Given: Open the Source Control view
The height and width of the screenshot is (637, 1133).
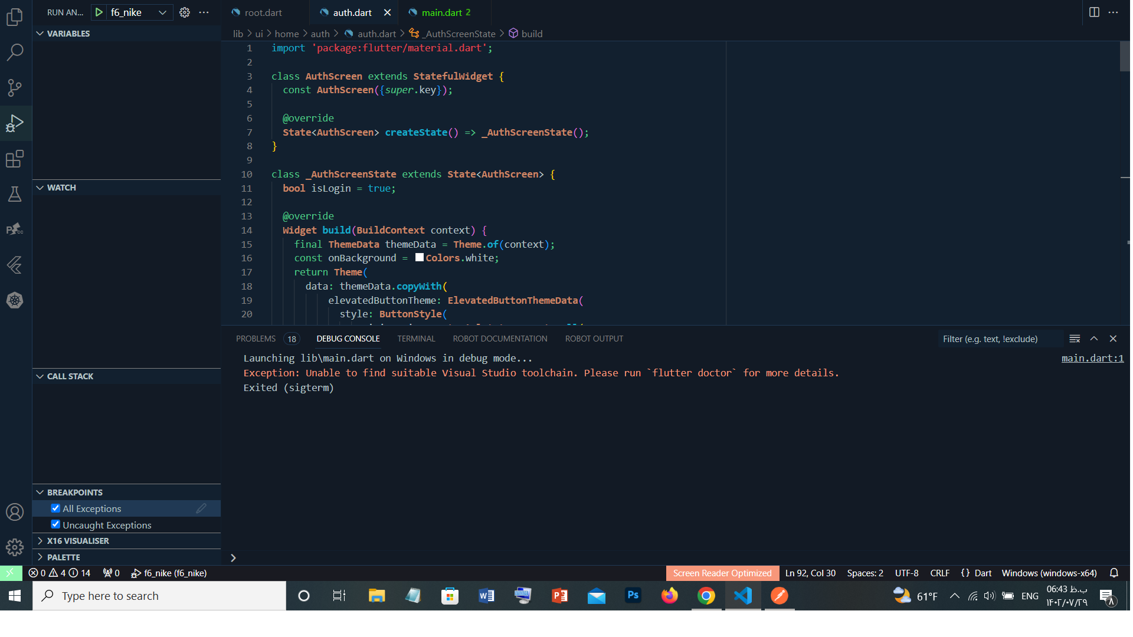Looking at the screenshot, I should pyautogui.click(x=15, y=88).
